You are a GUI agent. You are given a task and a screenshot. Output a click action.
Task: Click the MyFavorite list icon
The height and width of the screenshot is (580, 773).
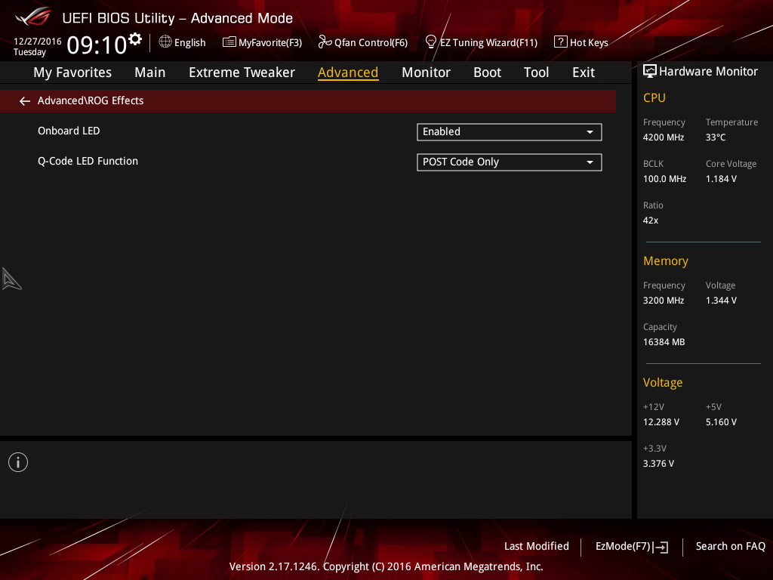coord(229,42)
